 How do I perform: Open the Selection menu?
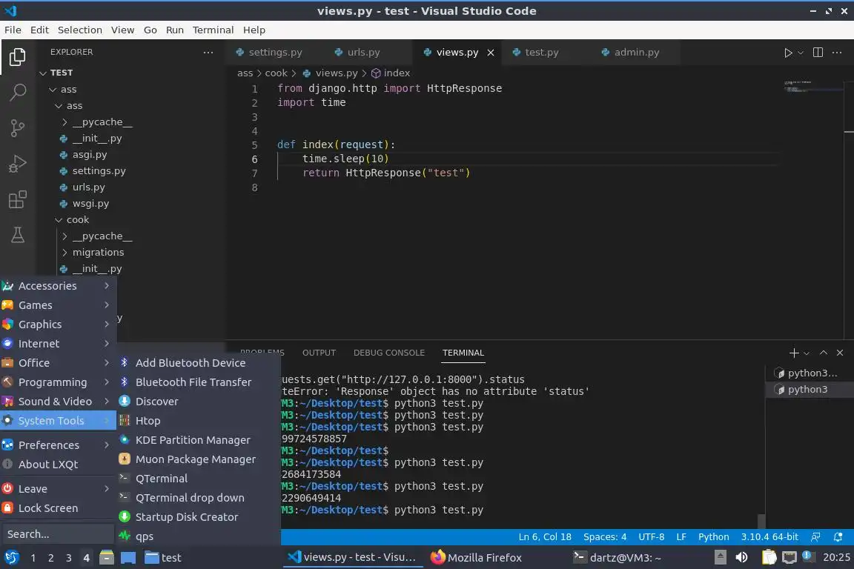click(x=79, y=30)
